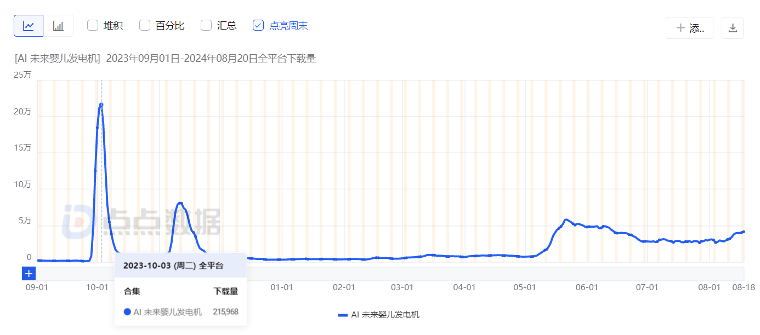The image size is (760, 335).
Task: Click the 06-01 x-axis date label
Action: pyautogui.click(x=586, y=287)
